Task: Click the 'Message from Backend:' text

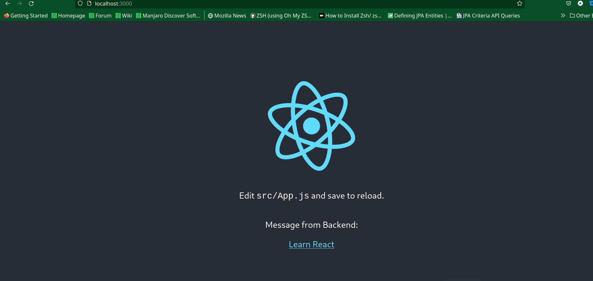Action: coord(312,225)
